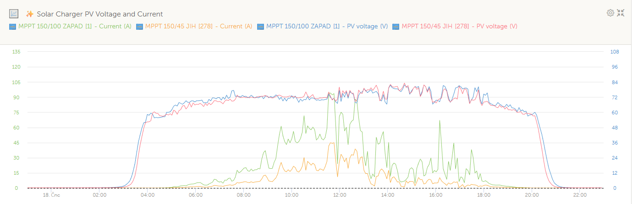Click the line chart icon beside title
632x204 pixels.
pyautogui.click(x=14, y=14)
